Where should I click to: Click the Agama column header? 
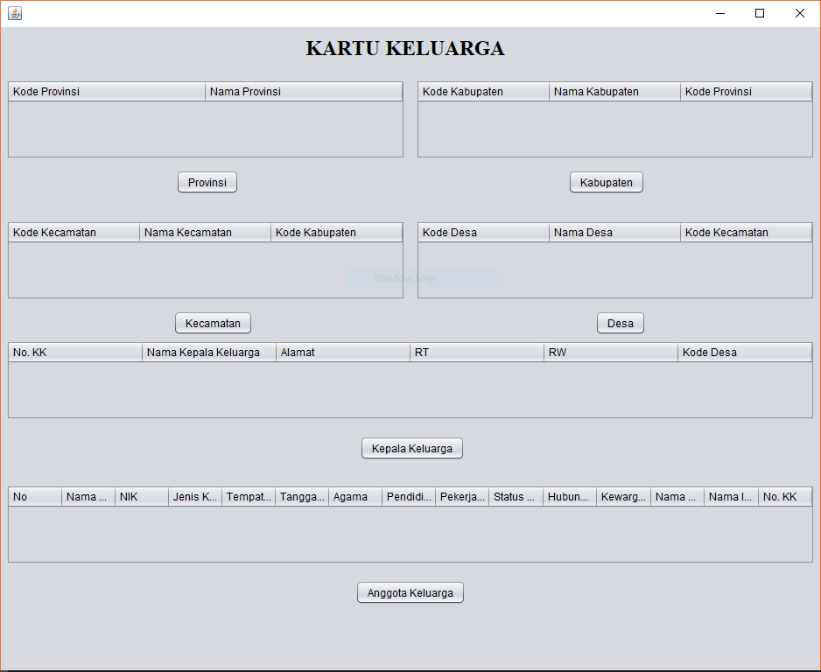tap(354, 496)
